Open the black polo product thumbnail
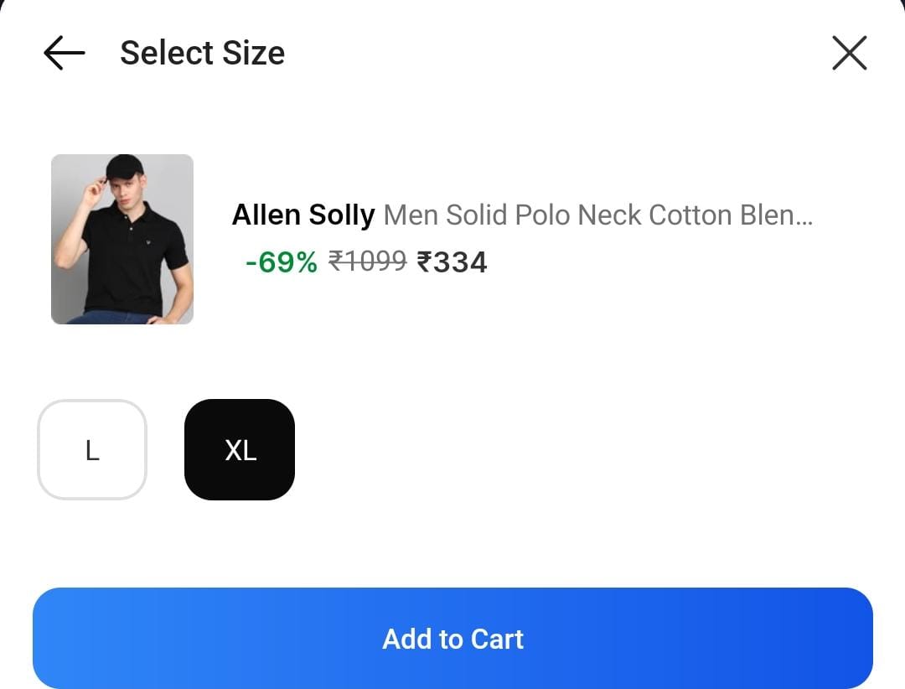Screen dimensions: 905x689 [x=122, y=239]
